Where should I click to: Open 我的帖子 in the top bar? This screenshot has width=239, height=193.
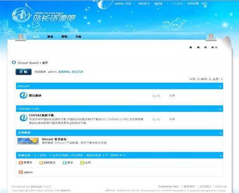[144, 4]
